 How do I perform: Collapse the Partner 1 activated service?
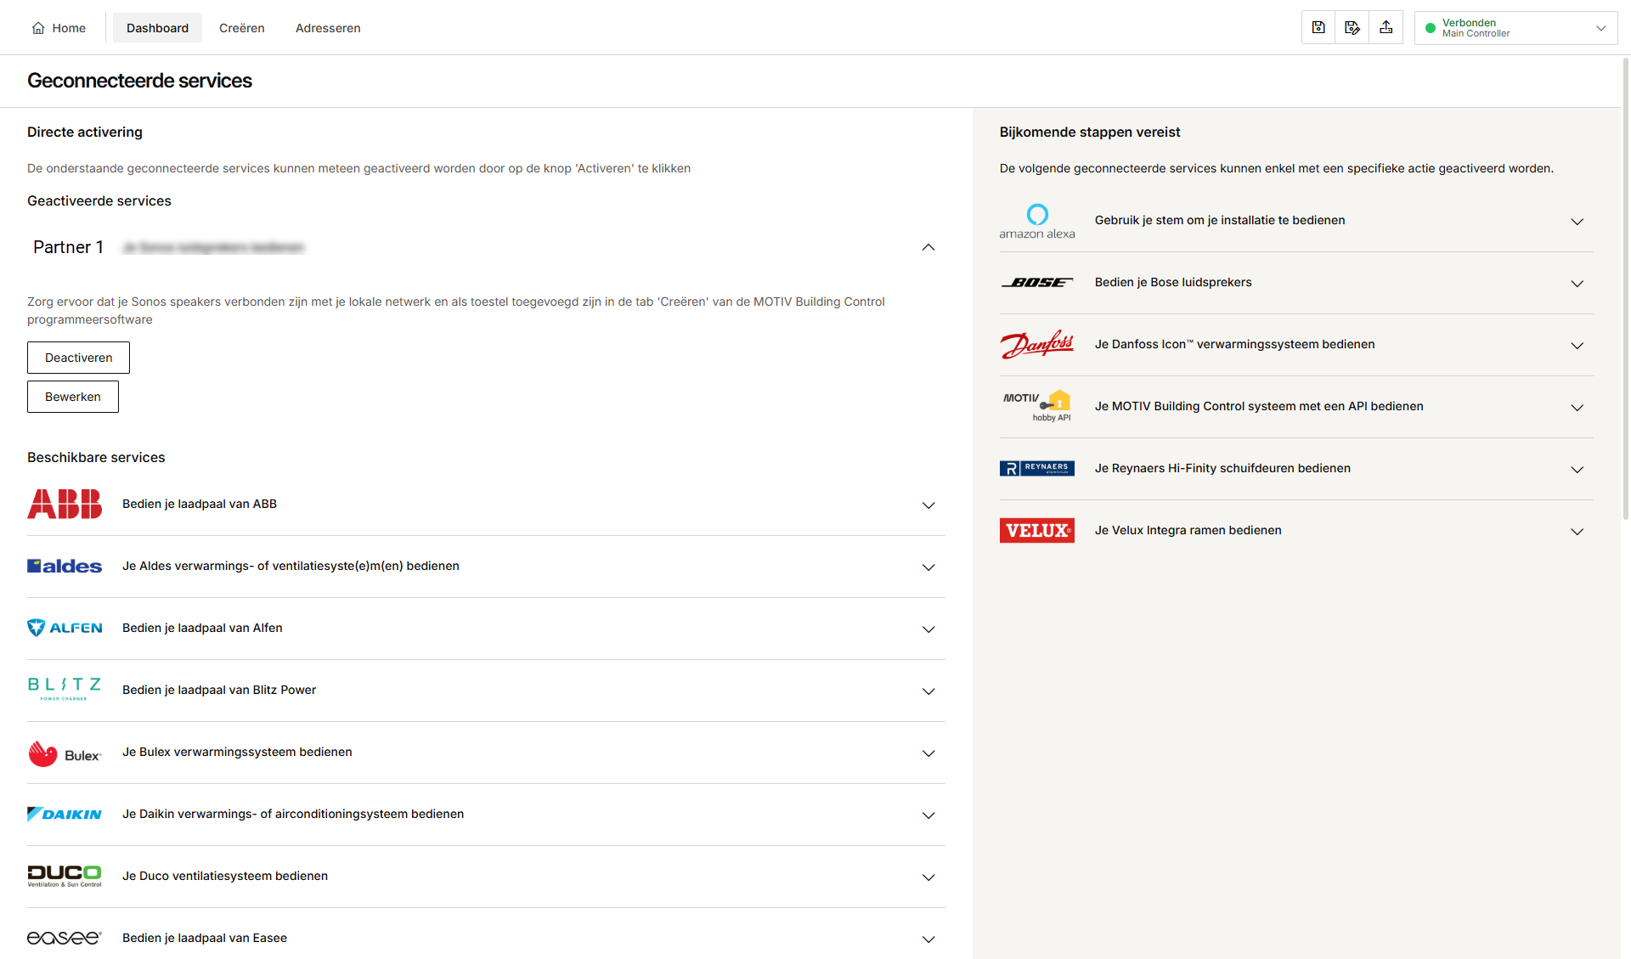928,247
